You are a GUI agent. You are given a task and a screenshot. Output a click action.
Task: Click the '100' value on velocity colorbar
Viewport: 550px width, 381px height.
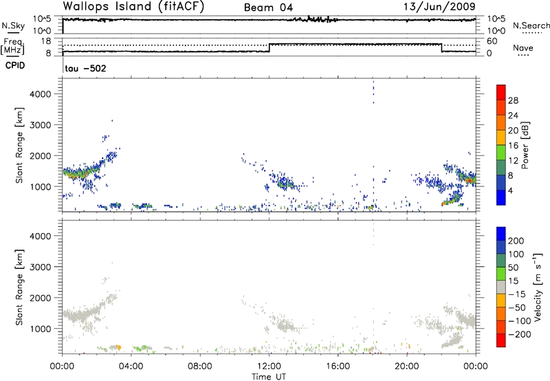click(x=516, y=254)
